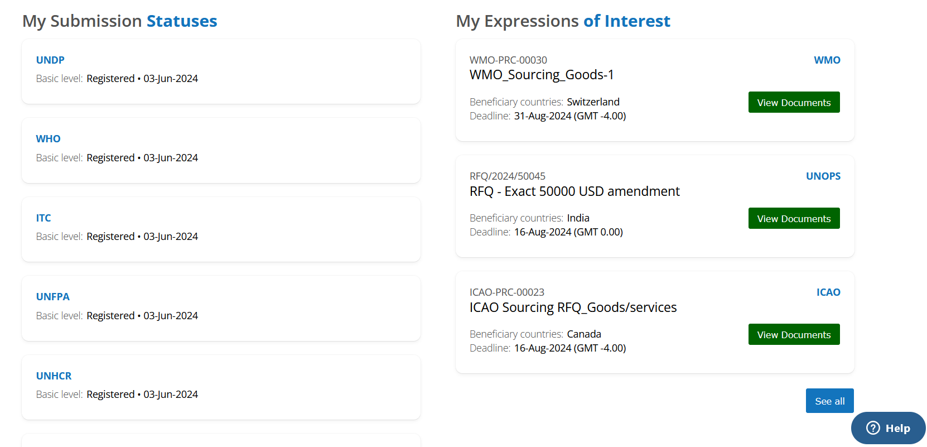Click the Help question mark icon

[x=873, y=428]
